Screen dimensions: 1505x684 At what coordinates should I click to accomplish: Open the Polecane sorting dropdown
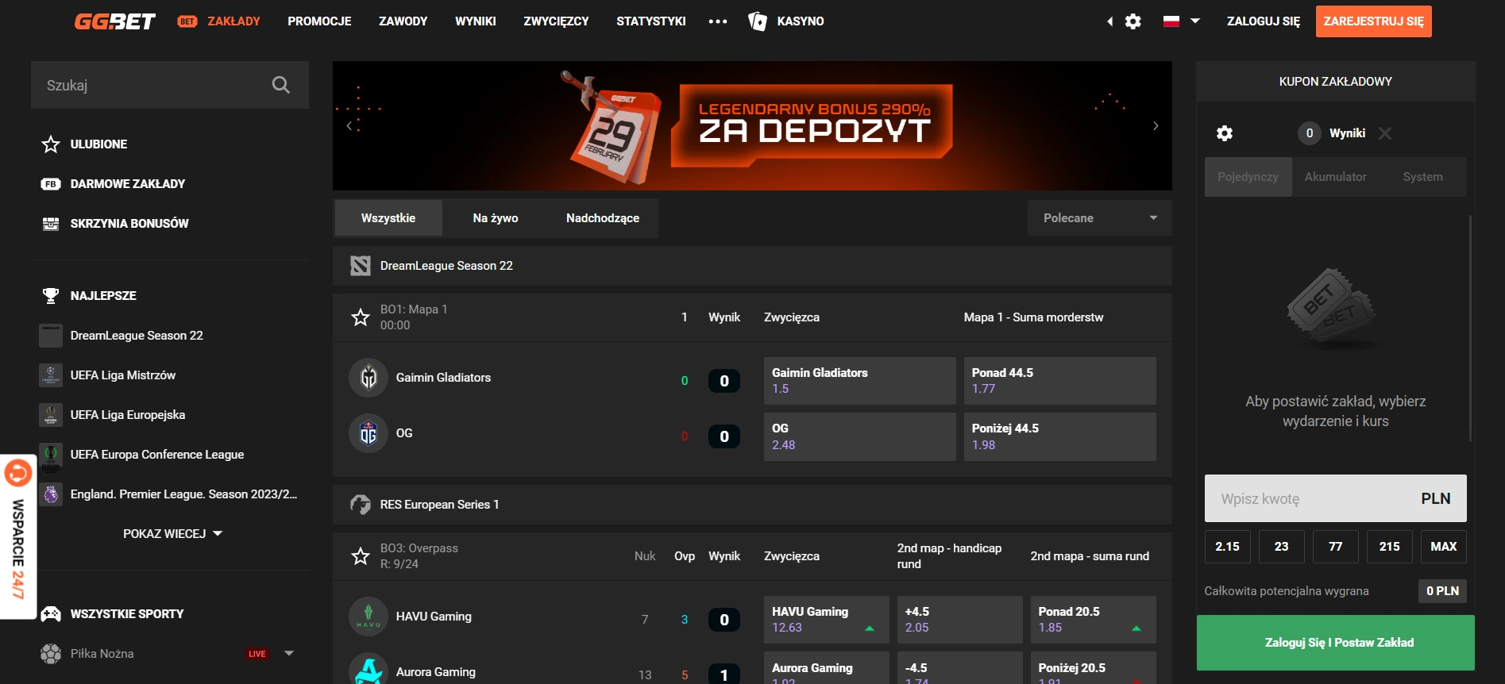tap(1100, 218)
